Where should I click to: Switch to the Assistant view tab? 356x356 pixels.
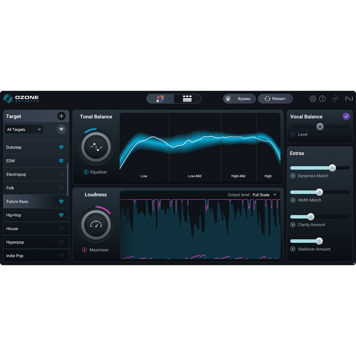(x=160, y=99)
